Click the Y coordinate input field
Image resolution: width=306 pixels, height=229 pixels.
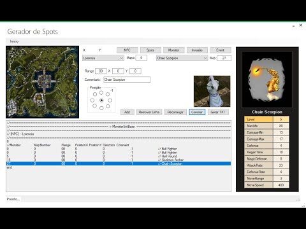[135, 71]
